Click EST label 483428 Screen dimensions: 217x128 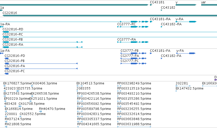point(10,104)
